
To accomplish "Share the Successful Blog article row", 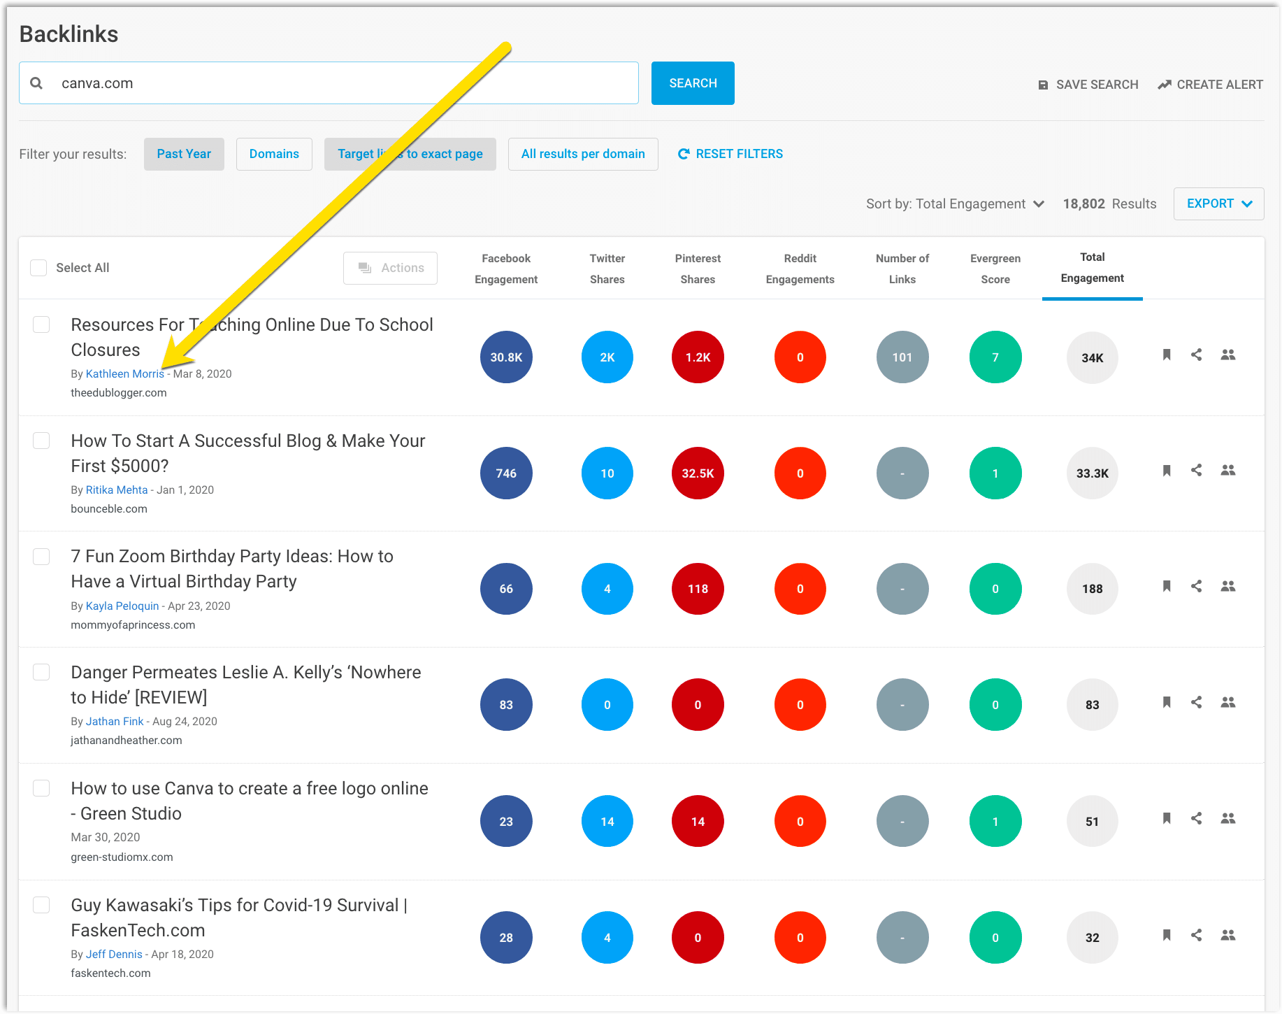I will point(1197,471).
